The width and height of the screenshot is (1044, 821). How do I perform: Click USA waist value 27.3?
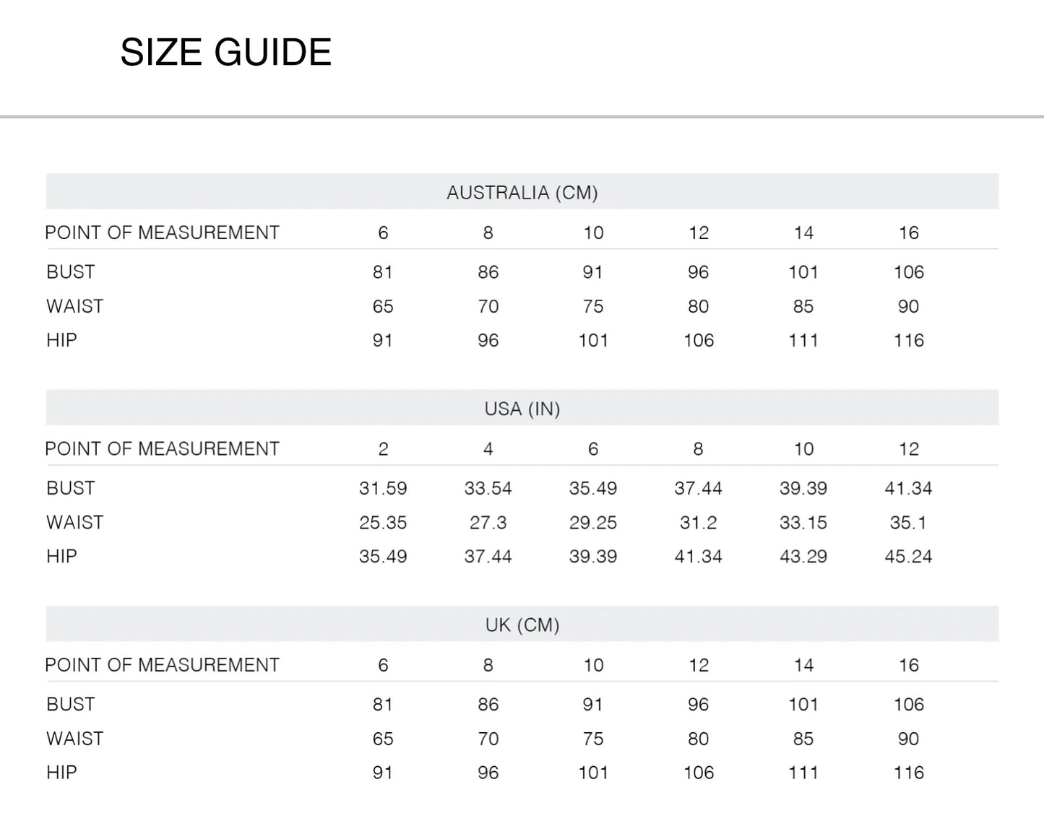pyautogui.click(x=488, y=522)
